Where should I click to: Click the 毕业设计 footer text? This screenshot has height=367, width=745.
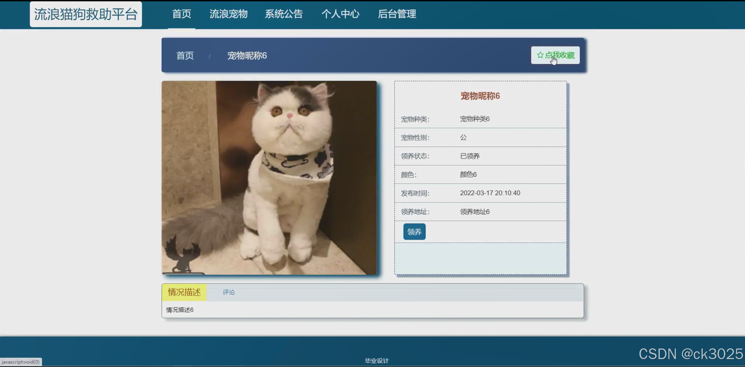(x=377, y=361)
